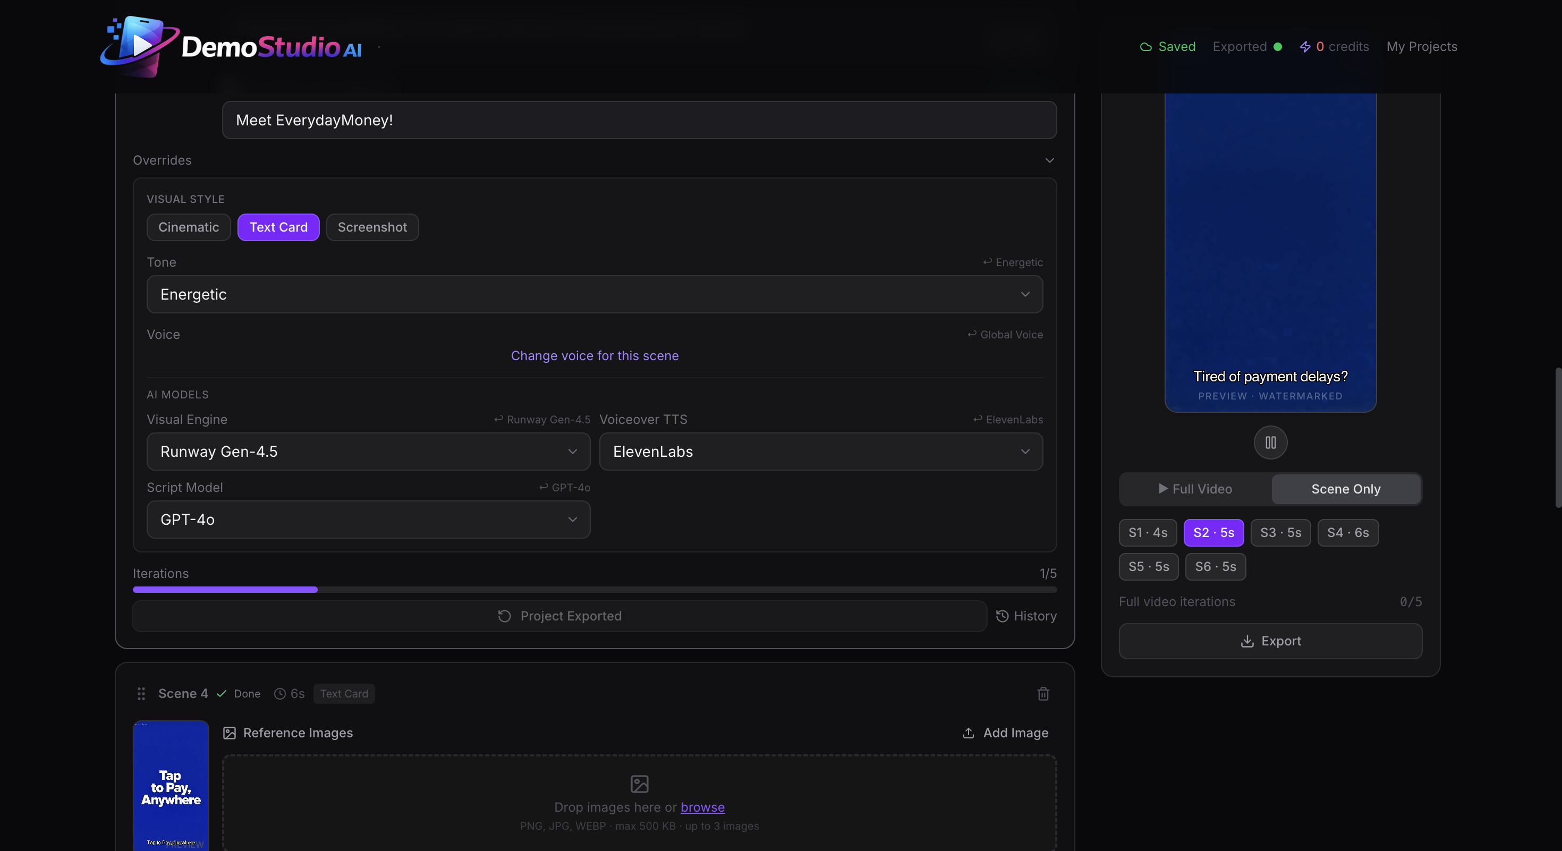
Task: Open the browse link to upload images
Action: (702, 807)
